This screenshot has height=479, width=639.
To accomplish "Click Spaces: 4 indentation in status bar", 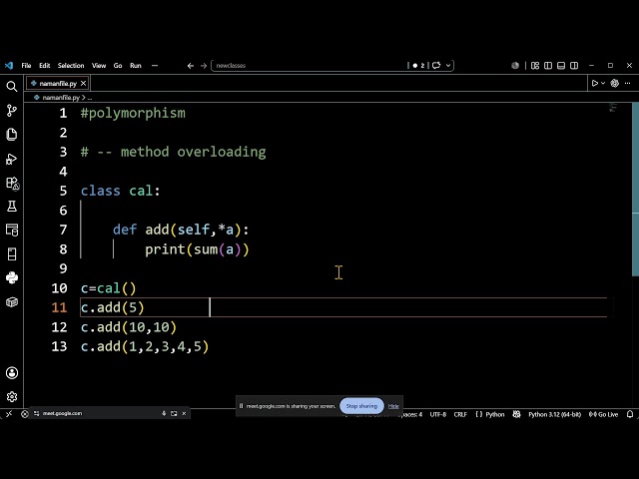I will point(409,414).
